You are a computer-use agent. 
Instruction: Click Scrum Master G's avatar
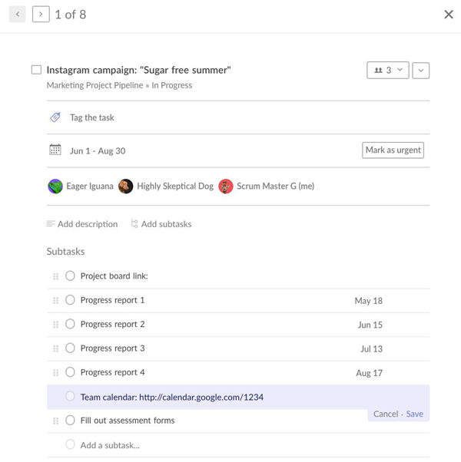(x=226, y=186)
